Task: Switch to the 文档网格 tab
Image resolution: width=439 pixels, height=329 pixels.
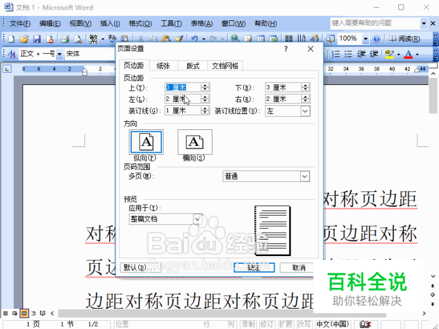Action: tap(225, 66)
